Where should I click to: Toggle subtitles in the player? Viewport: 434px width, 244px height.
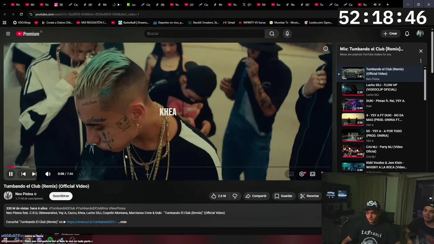291,174
